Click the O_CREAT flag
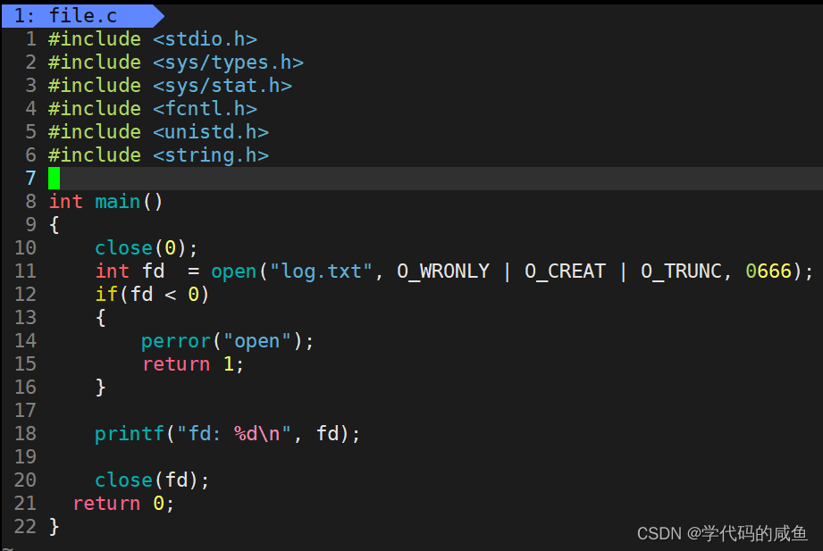The height and width of the screenshot is (551, 823). pyautogui.click(x=565, y=271)
